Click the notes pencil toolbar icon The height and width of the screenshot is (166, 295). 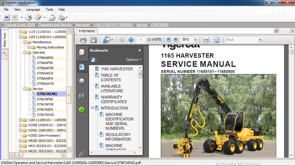click(39, 18)
